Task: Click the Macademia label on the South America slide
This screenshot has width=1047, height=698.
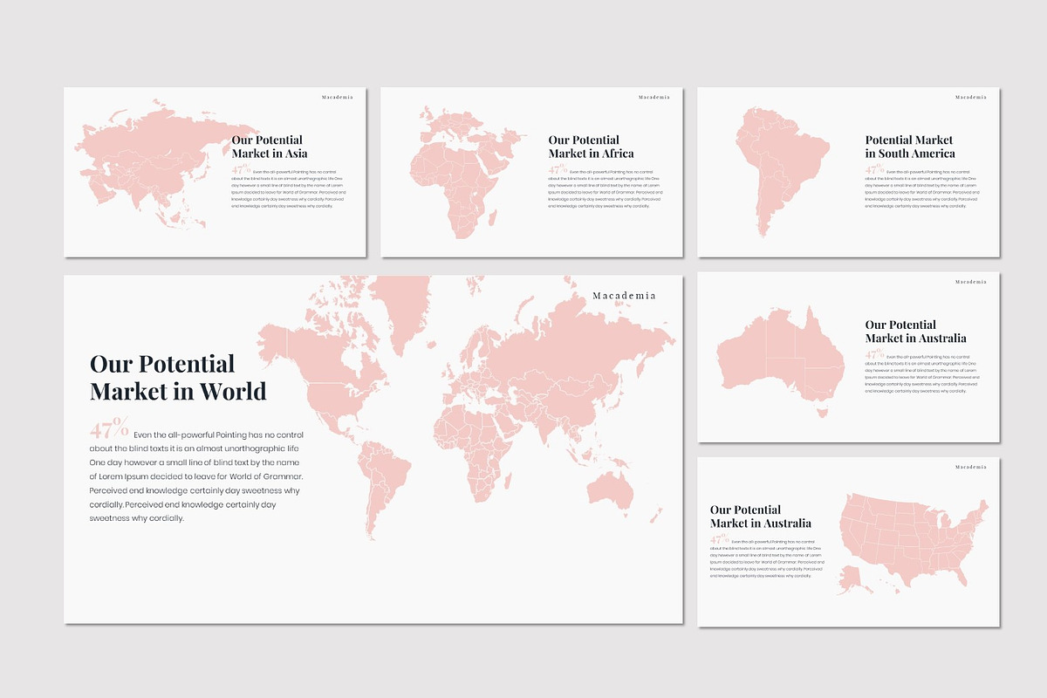Action: pos(971,97)
